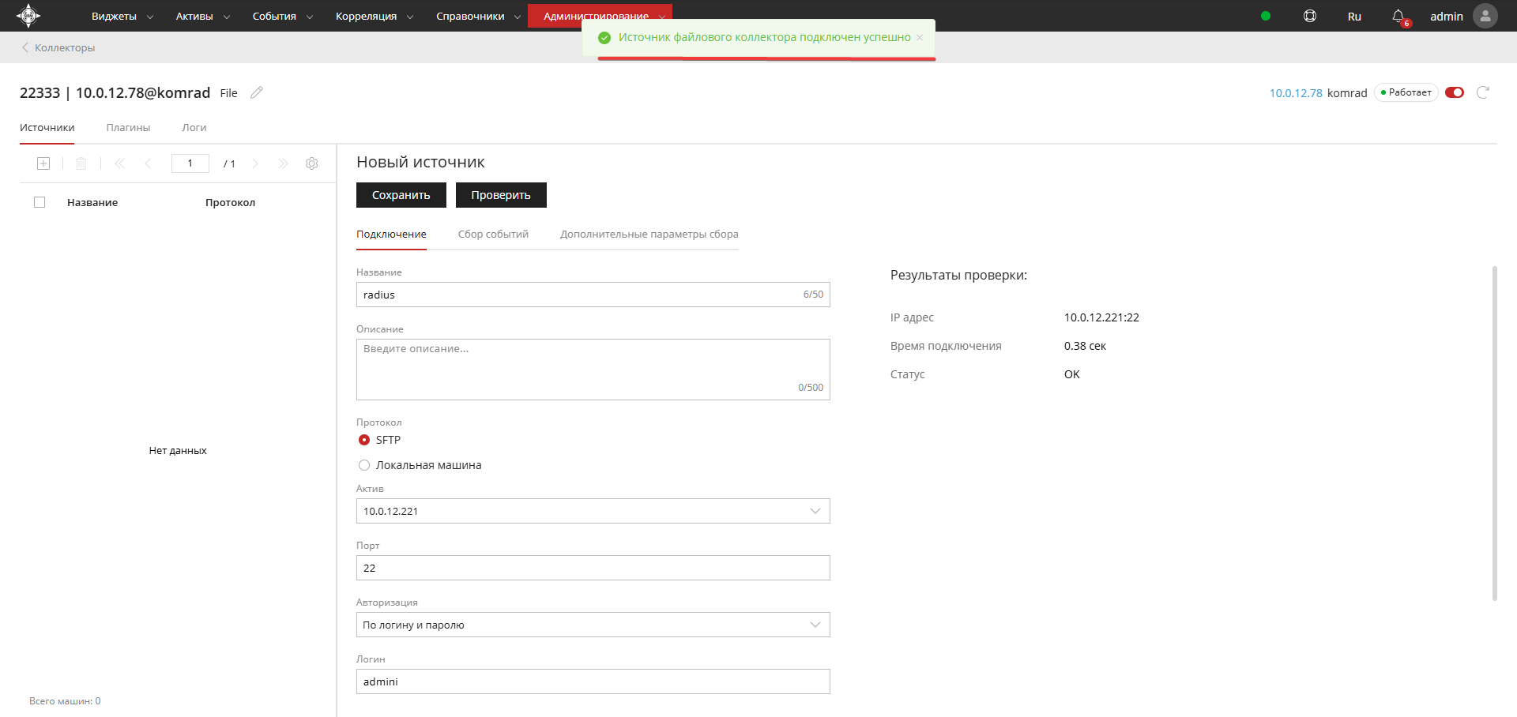1517x717 pixels.
Task: Click the Порт field
Action: pyautogui.click(x=593, y=568)
